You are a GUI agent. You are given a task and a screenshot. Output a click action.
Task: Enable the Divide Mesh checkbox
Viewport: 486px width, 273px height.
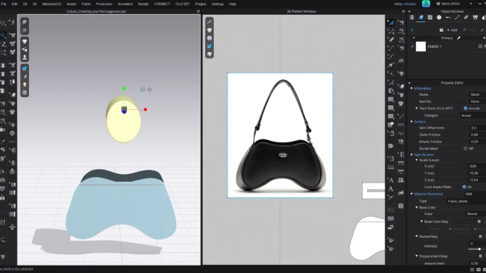click(x=465, y=148)
